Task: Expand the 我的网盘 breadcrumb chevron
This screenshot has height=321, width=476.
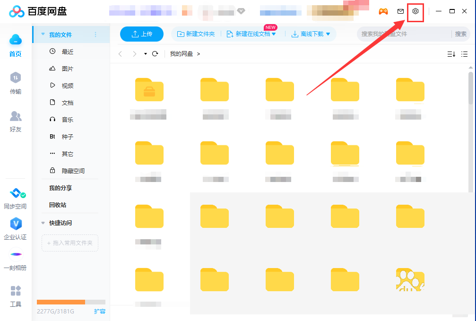Action: pos(199,54)
